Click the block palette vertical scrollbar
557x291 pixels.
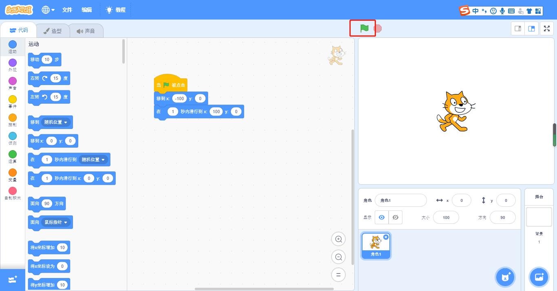pyautogui.click(x=124, y=51)
